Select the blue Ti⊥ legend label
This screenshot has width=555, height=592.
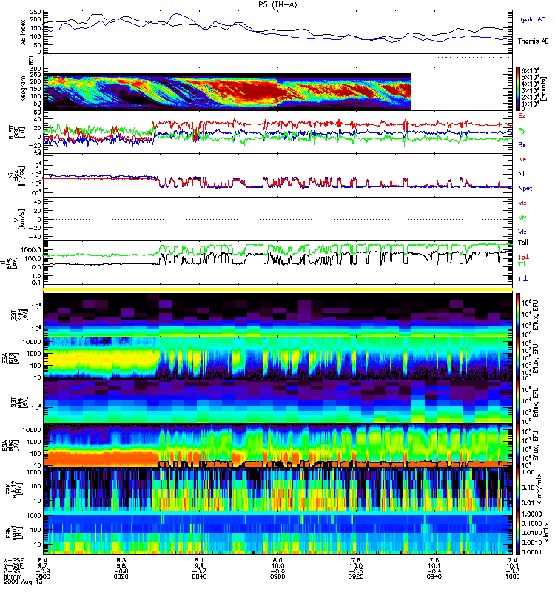(x=522, y=279)
